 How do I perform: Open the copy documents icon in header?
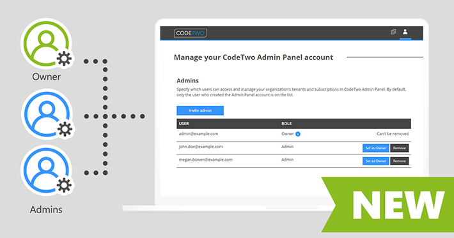point(393,32)
